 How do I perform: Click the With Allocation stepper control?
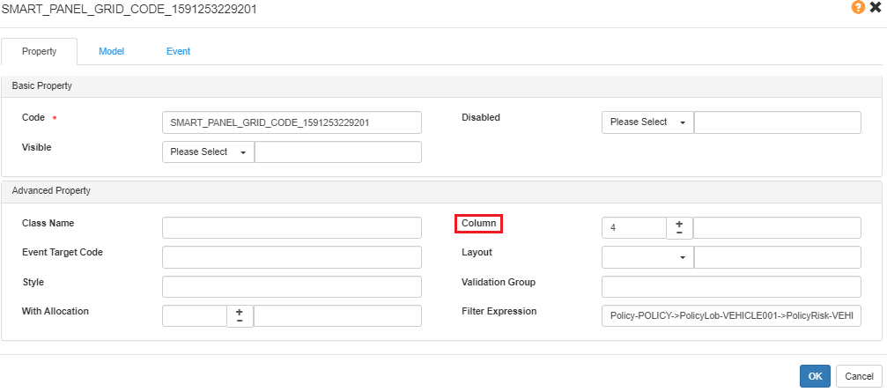[x=240, y=316]
